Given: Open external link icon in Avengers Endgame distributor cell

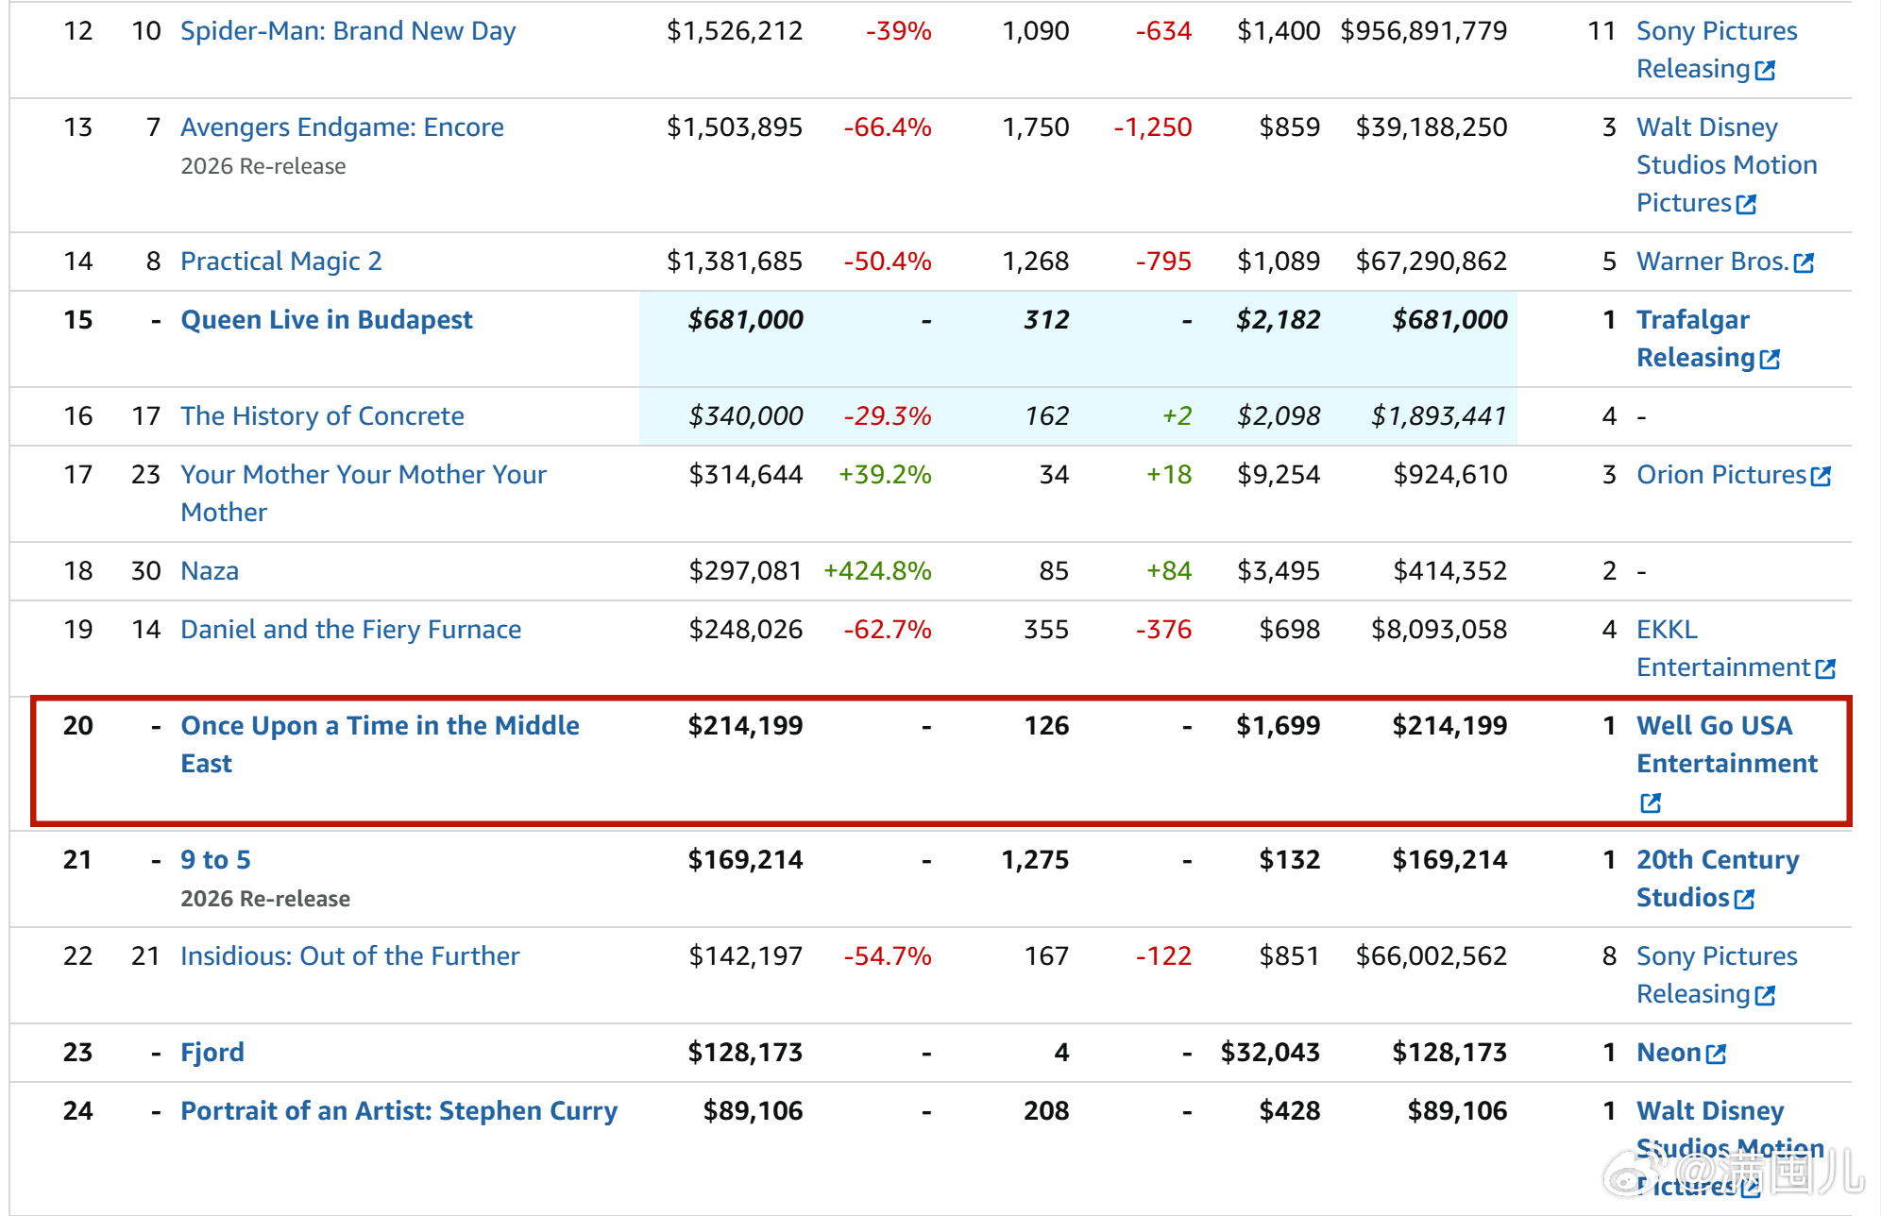Looking at the screenshot, I should tap(1746, 204).
